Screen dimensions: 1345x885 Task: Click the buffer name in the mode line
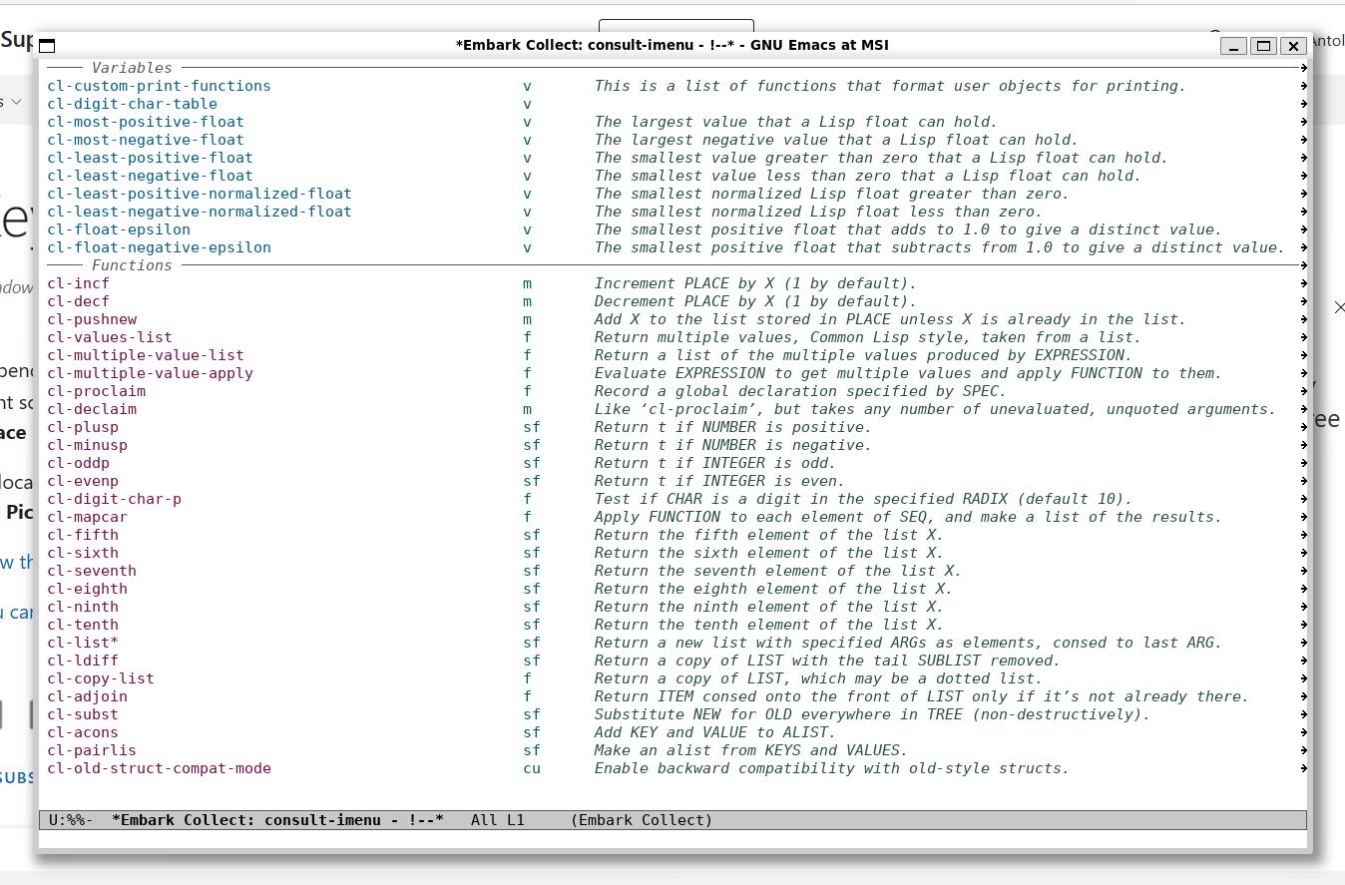point(277,819)
